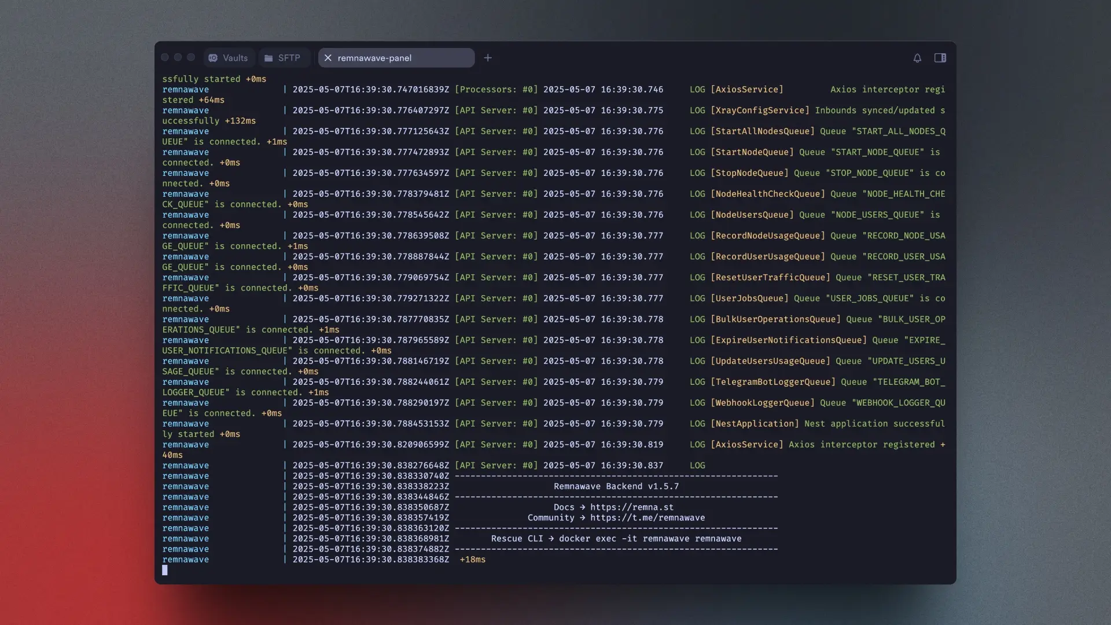Click the third (zoom) window control dot
Viewport: 1111px width, 625px height.
(191, 57)
